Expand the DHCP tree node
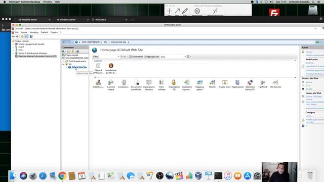 coord(13,47)
